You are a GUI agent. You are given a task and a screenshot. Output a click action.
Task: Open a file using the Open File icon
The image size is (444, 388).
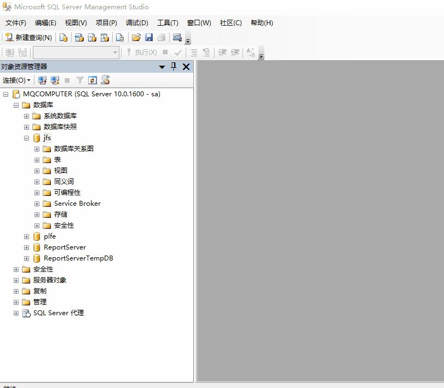137,37
